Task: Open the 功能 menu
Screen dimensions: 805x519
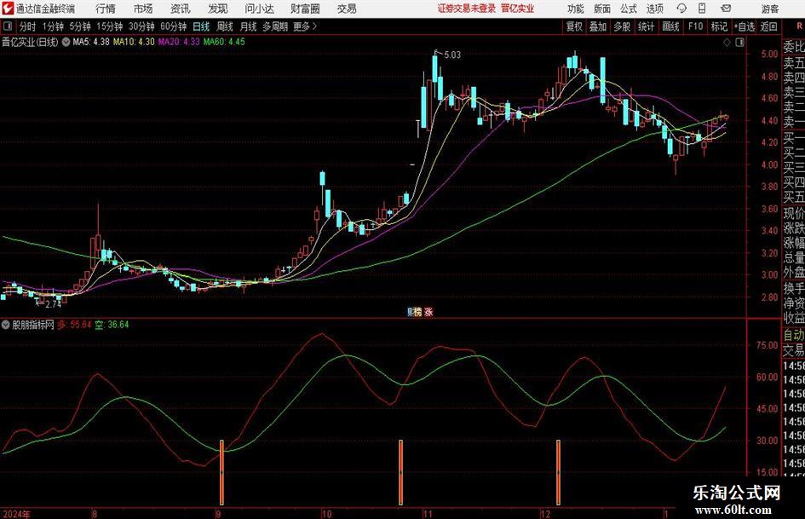Action: (576, 9)
